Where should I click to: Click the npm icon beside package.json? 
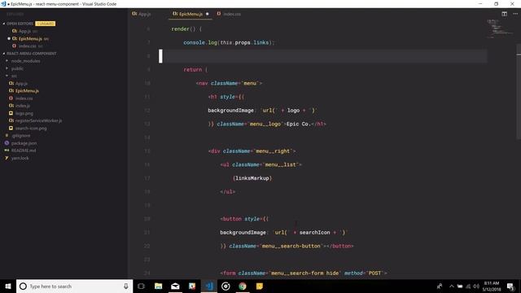[7, 143]
